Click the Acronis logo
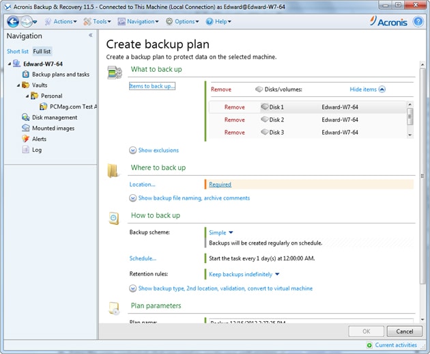Image resolution: width=430 pixels, height=354 pixels. point(388,21)
